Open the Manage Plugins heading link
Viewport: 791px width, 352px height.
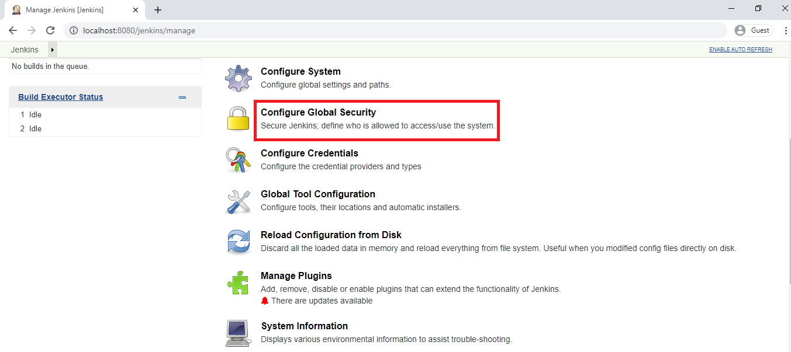tap(296, 276)
